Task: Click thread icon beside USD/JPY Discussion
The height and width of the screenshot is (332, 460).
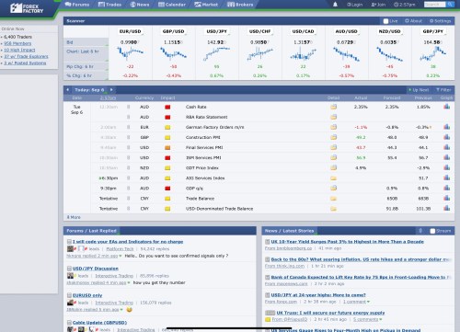Action: 69,269
